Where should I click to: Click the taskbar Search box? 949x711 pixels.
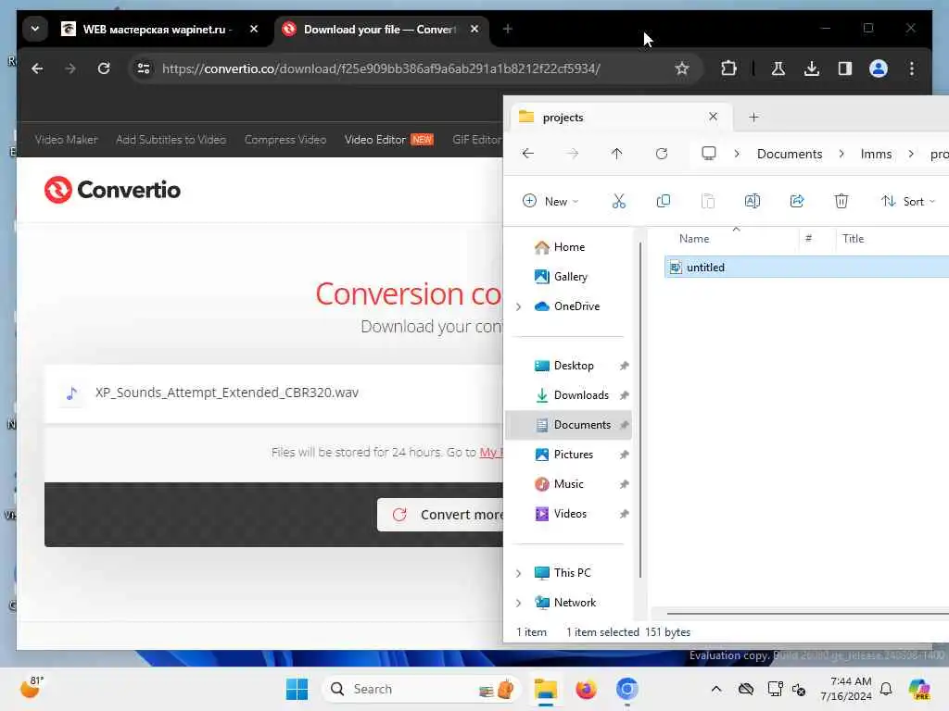coord(422,689)
